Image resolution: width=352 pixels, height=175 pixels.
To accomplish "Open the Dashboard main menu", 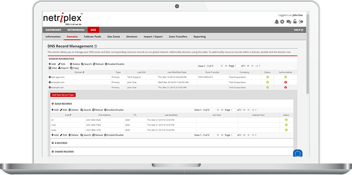I will pos(54,30).
